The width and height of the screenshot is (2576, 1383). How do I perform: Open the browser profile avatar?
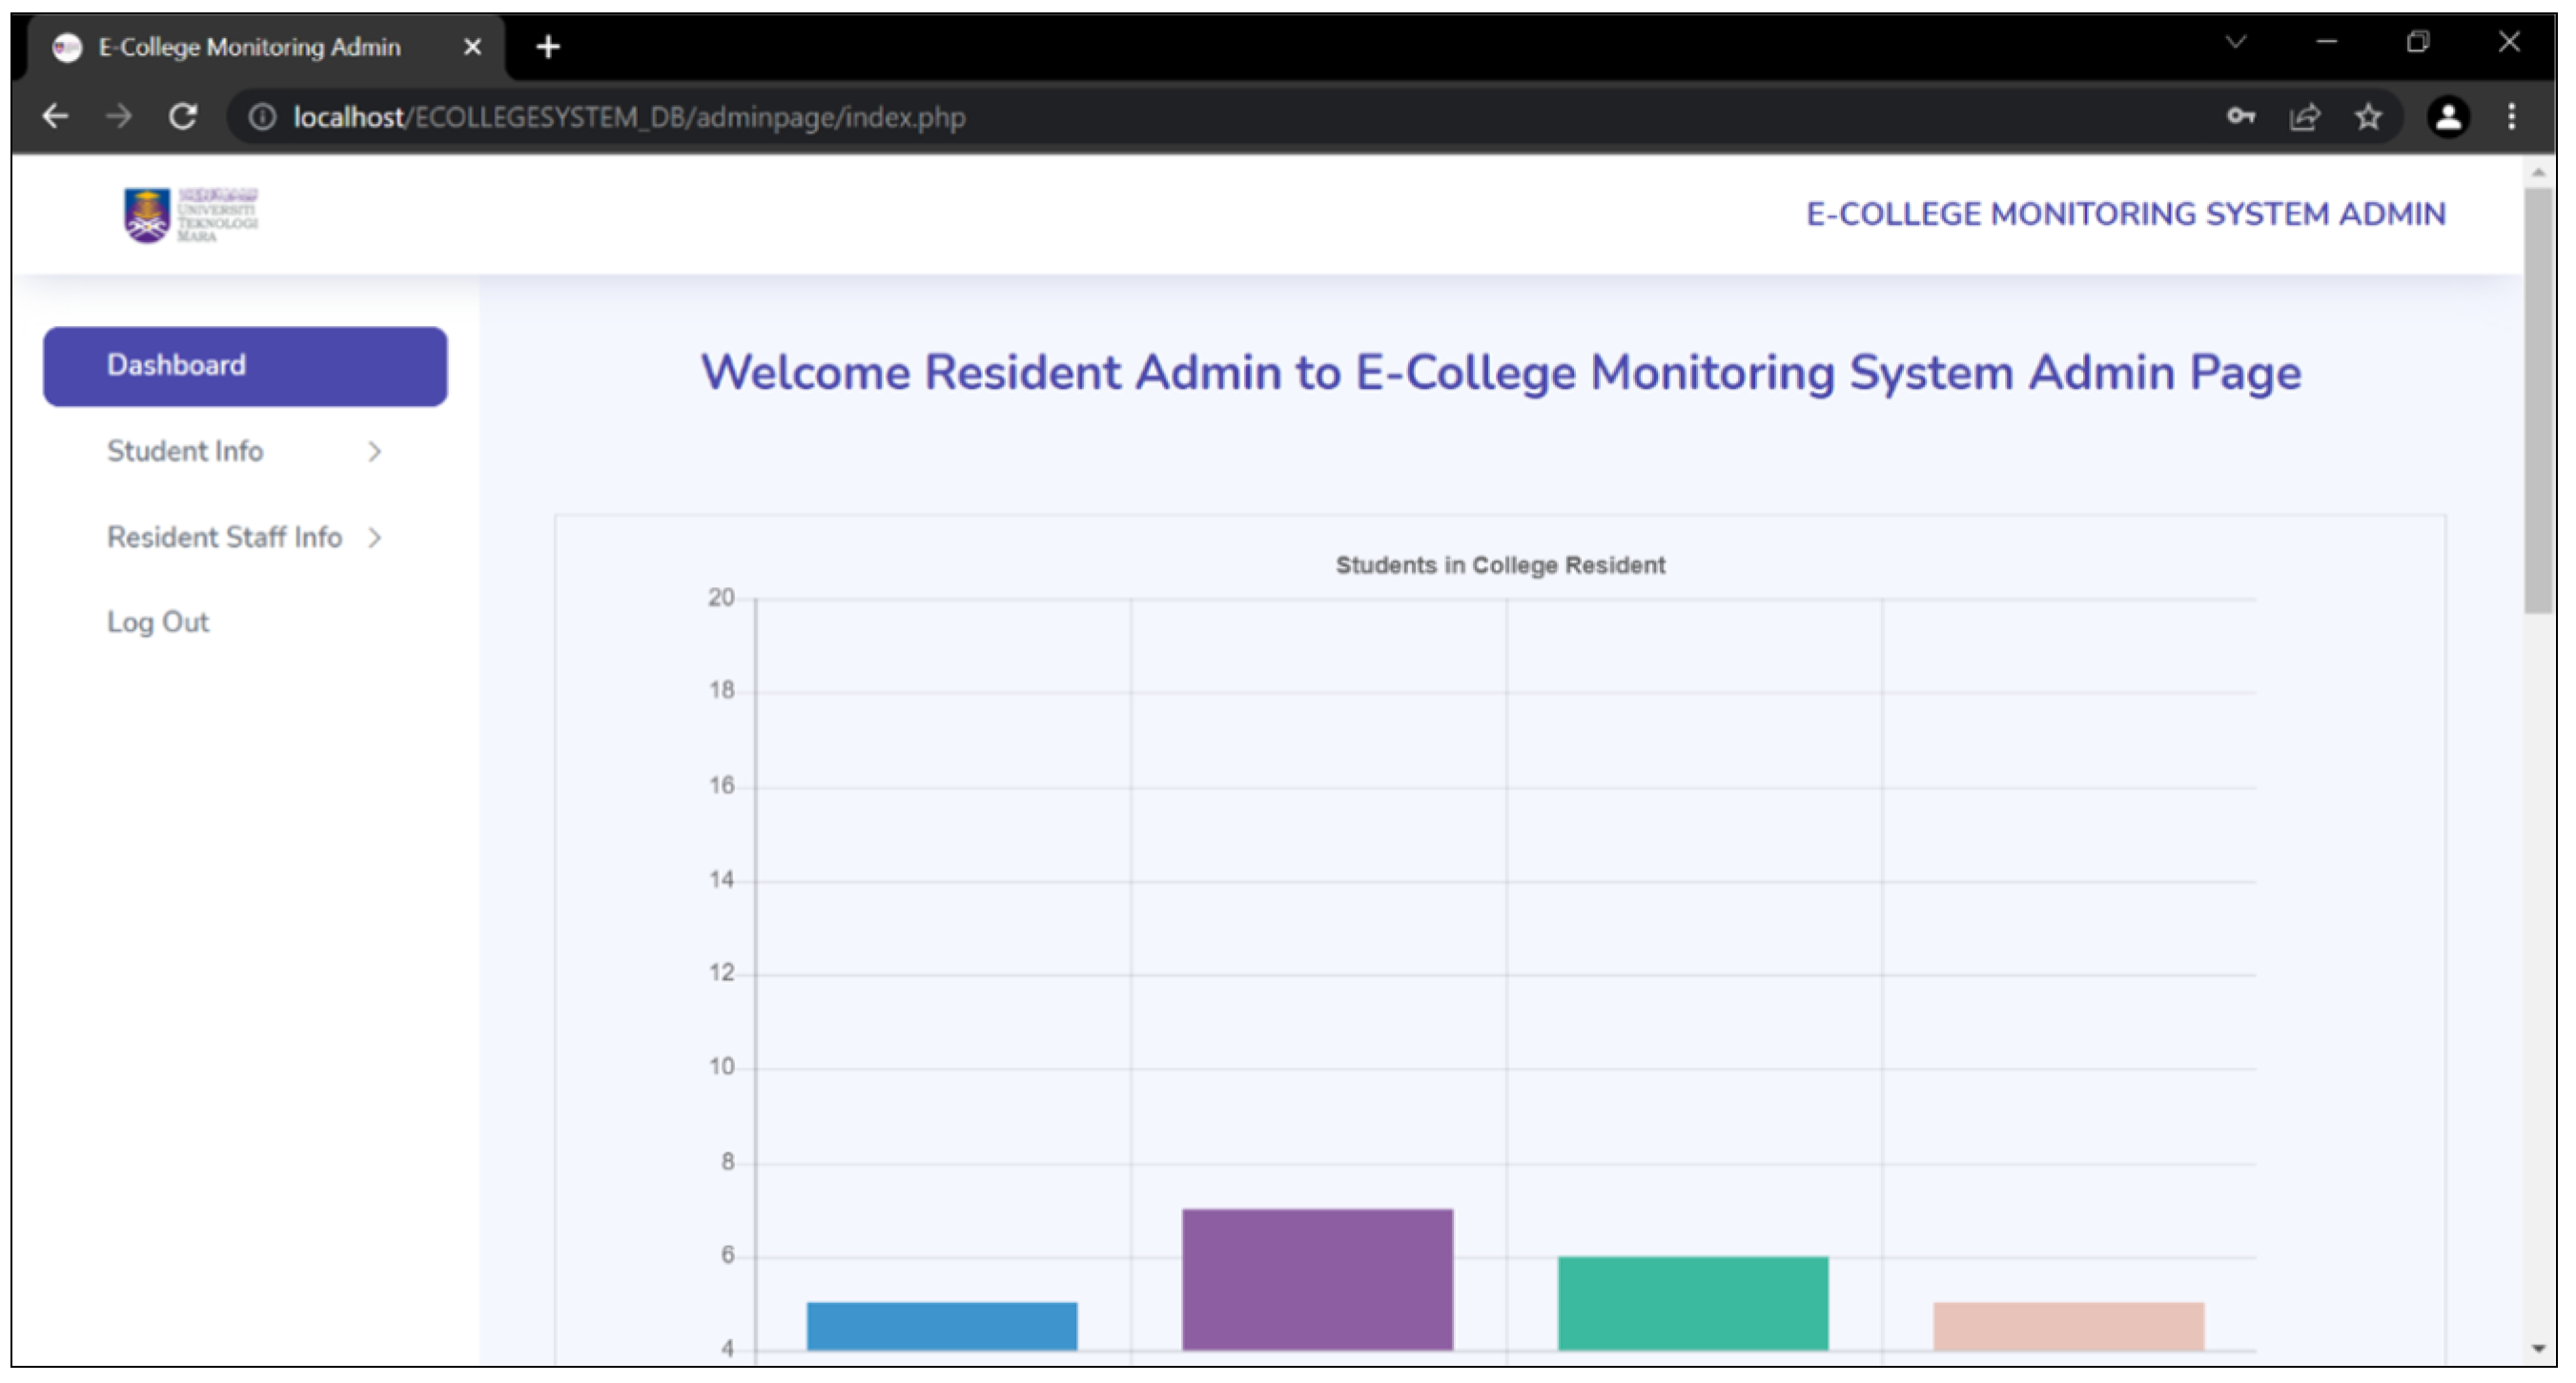(2447, 117)
